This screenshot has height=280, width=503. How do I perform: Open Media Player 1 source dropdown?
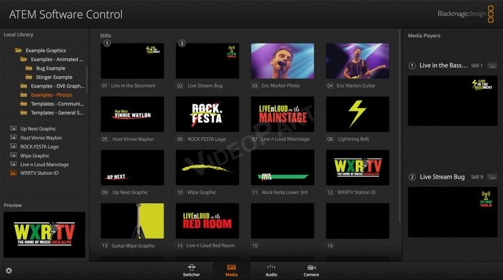(x=444, y=65)
